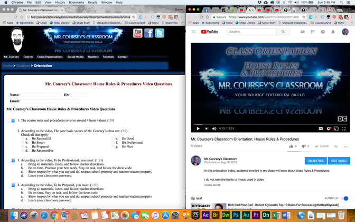The width and height of the screenshot is (355, 222).
Task: Open the Facebook icon link in the header
Action: coord(148,33)
